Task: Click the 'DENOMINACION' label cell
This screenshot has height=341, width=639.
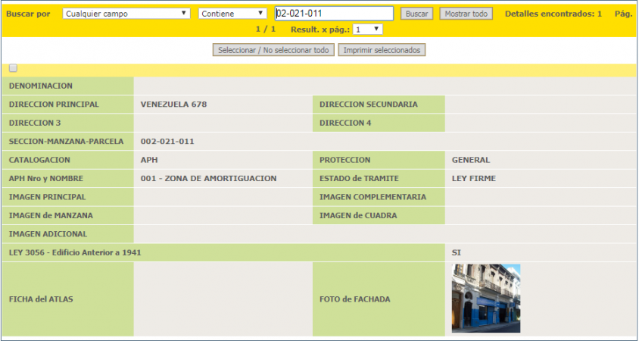Action: tap(40, 86)
